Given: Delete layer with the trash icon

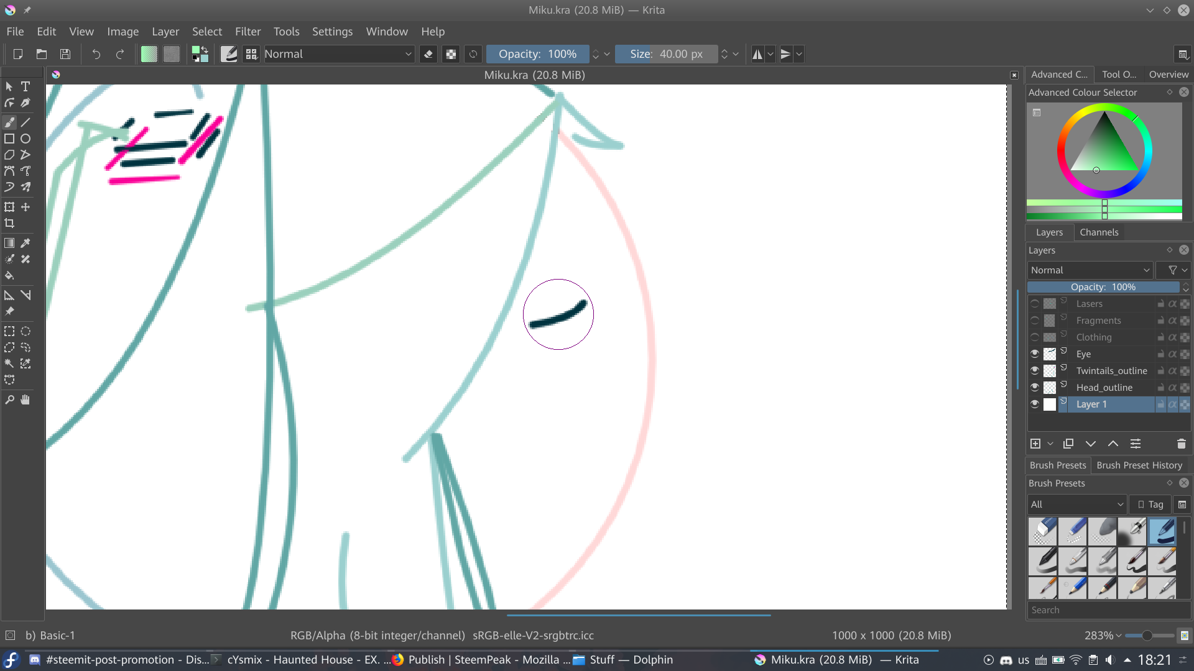Looking at the screenshot, I should [x=1181, y=444].
